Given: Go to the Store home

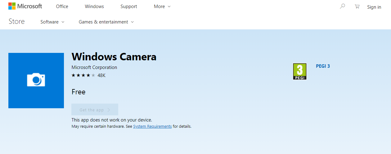Looking at the screenshot, I should pyautogui.click(x=16, y=21).
